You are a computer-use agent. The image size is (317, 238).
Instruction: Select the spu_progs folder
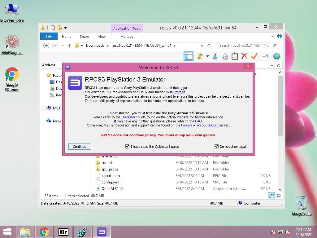tap(110, 169)
